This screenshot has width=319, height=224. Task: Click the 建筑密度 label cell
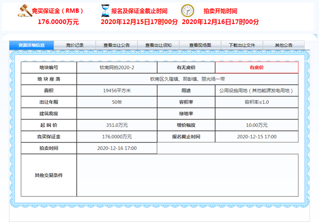(49, 113)
